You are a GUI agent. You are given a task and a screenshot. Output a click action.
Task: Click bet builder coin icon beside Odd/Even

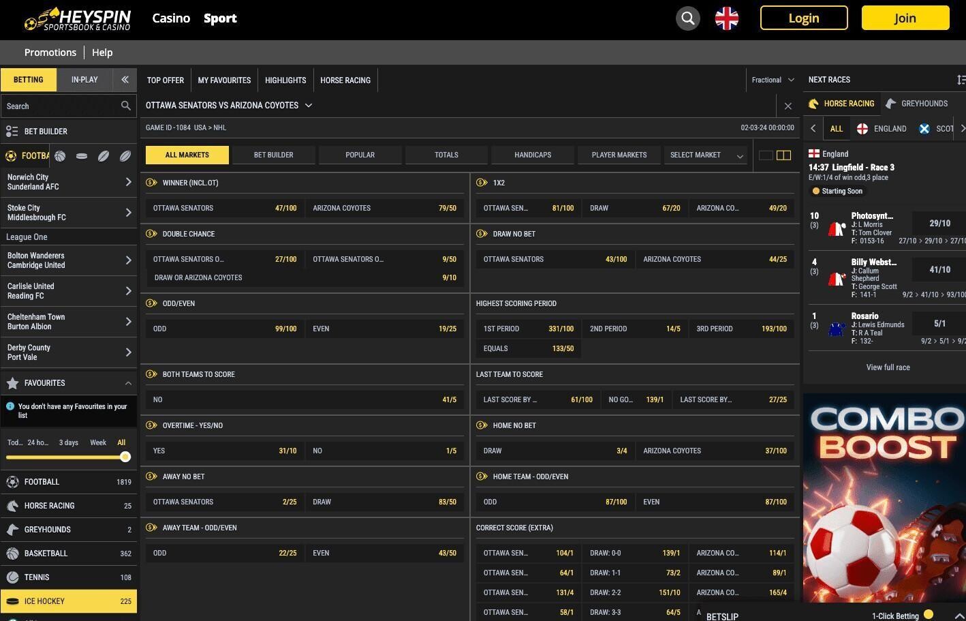point(151,303)
